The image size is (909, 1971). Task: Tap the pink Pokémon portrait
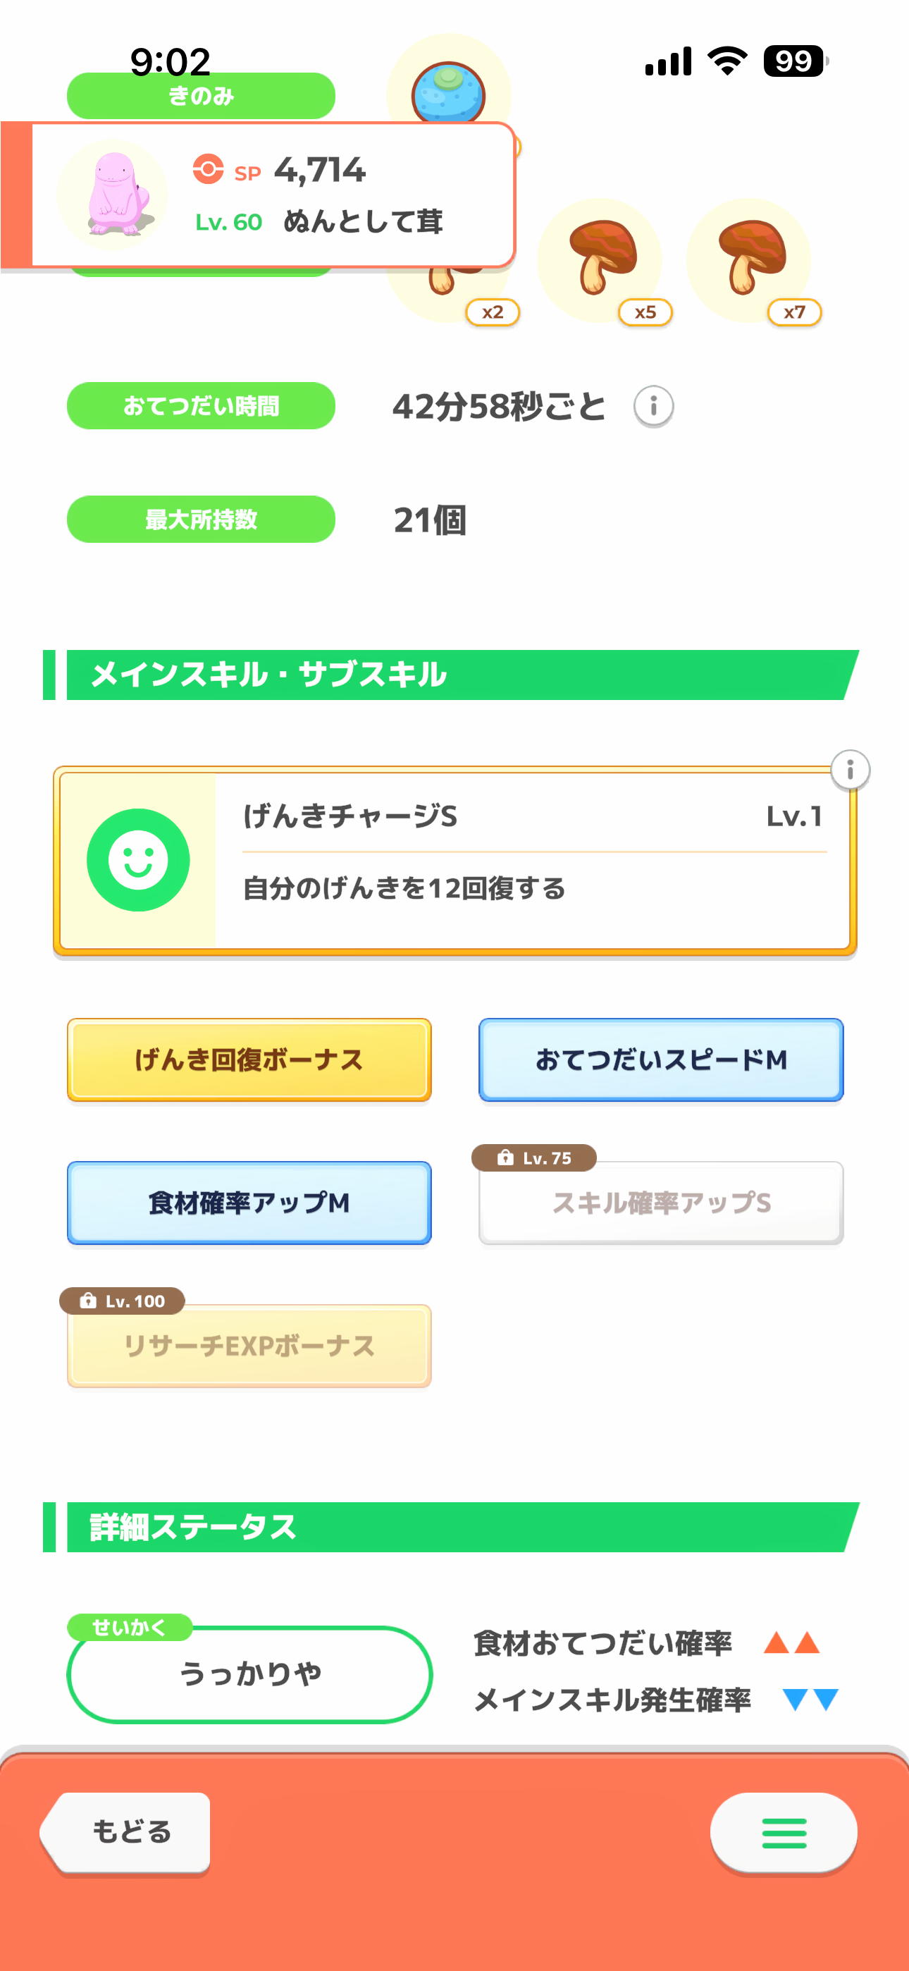113,195
